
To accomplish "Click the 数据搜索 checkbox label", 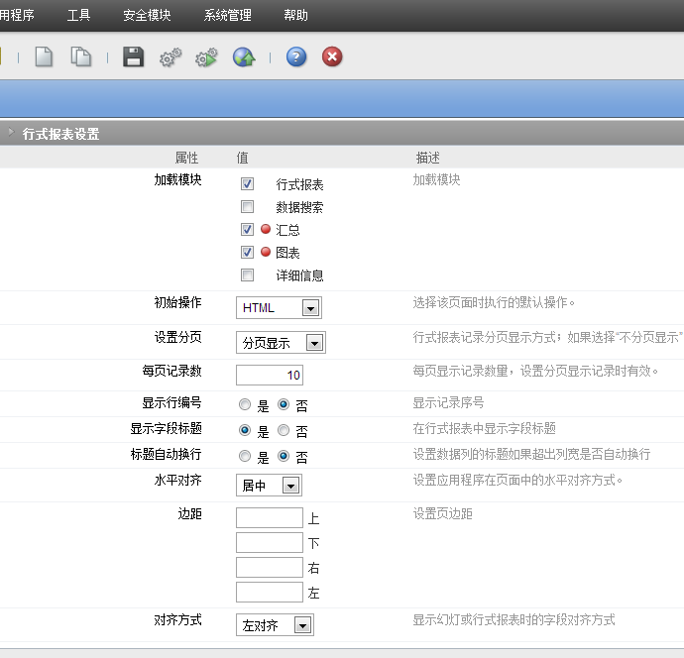I will (299, 207).
